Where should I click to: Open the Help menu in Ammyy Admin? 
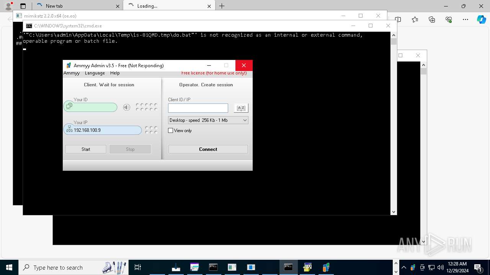(115, 73)
